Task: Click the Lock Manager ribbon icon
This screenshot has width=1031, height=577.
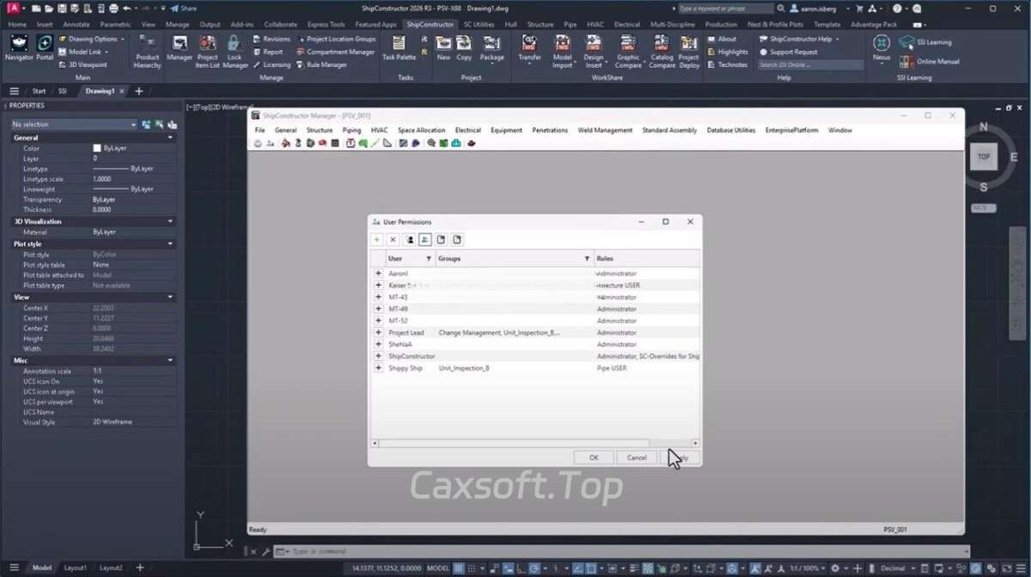Action: (235, 52)
